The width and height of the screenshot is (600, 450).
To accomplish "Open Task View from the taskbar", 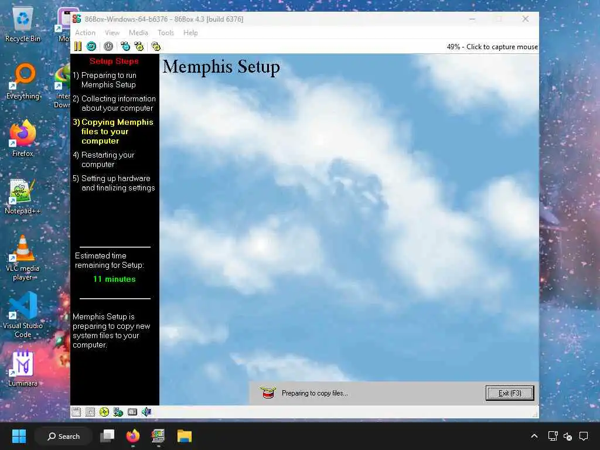I will point(107,436).
